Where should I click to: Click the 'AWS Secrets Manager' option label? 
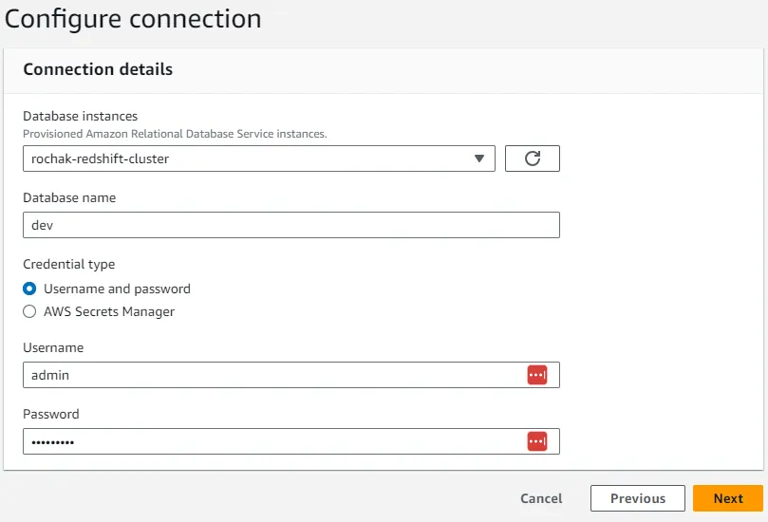point(109,311)
